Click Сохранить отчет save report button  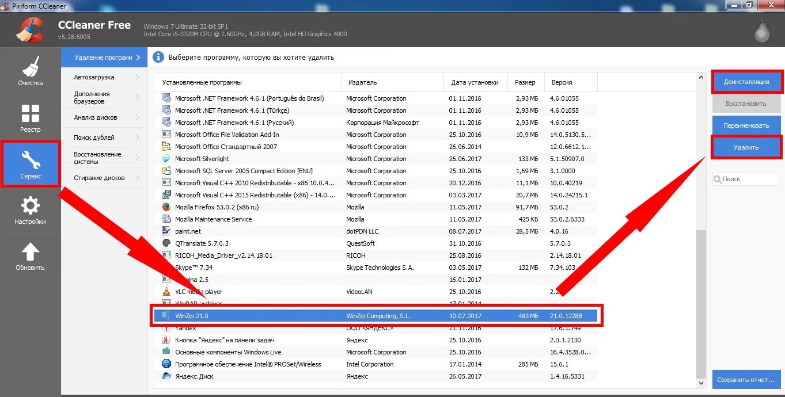[746, 380]
